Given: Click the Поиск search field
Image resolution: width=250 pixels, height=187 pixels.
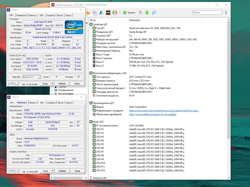Looking at the screenshot, I should pos(207,13).
